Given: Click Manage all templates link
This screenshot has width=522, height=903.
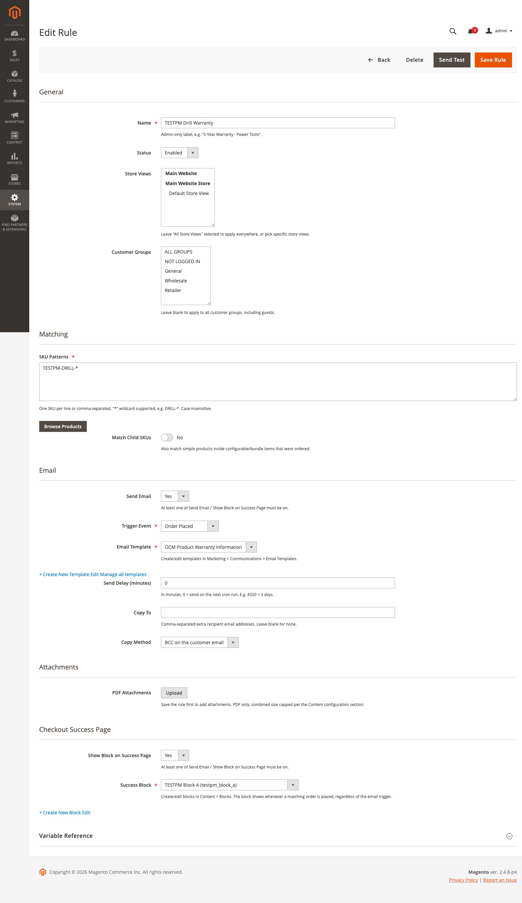Looking at the screenshot, I should pos(123,574).
